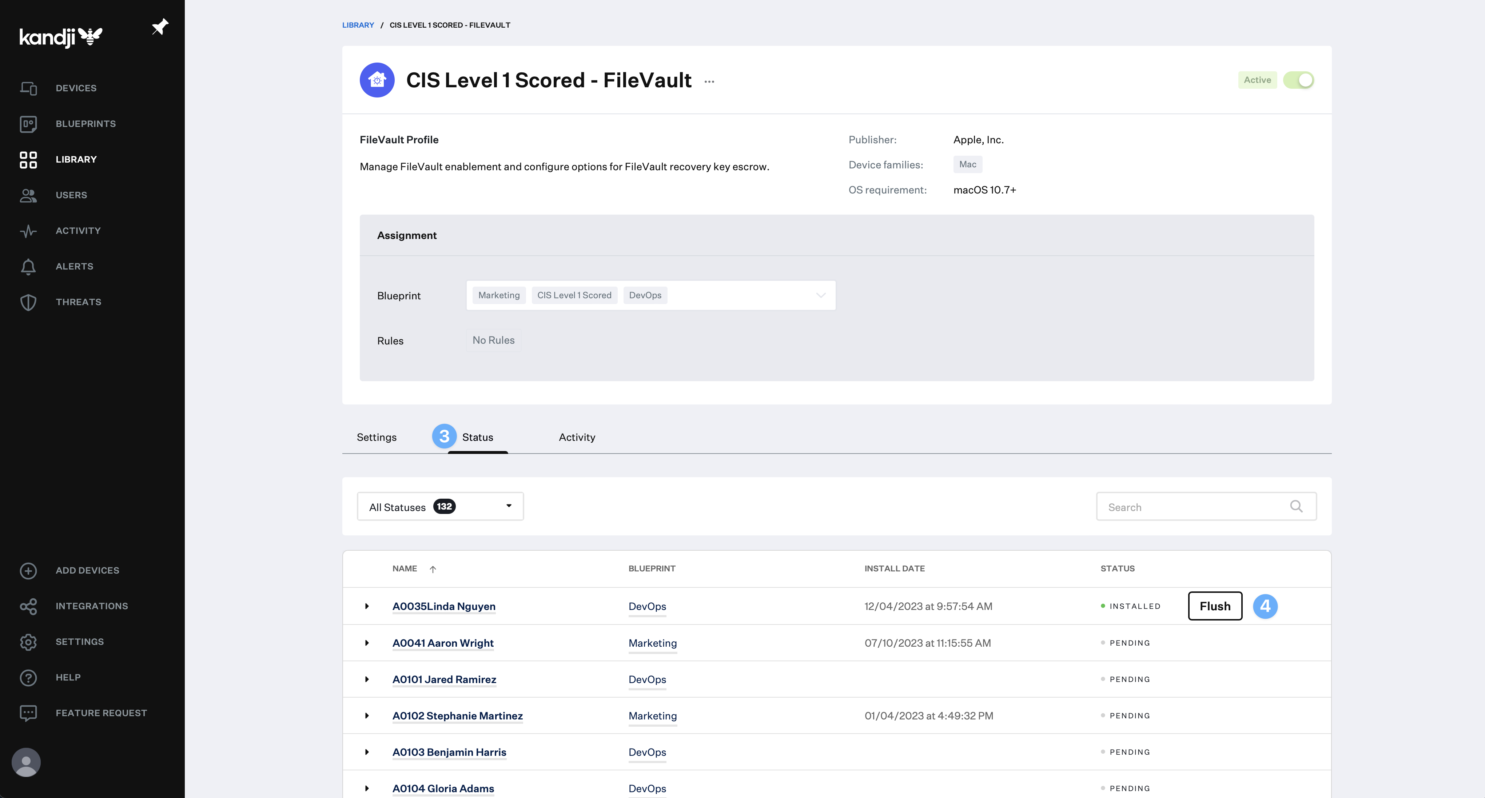Toggle the Active switch off
The width and height of the screenshot is (1485, 798).
click(1298, 80)
